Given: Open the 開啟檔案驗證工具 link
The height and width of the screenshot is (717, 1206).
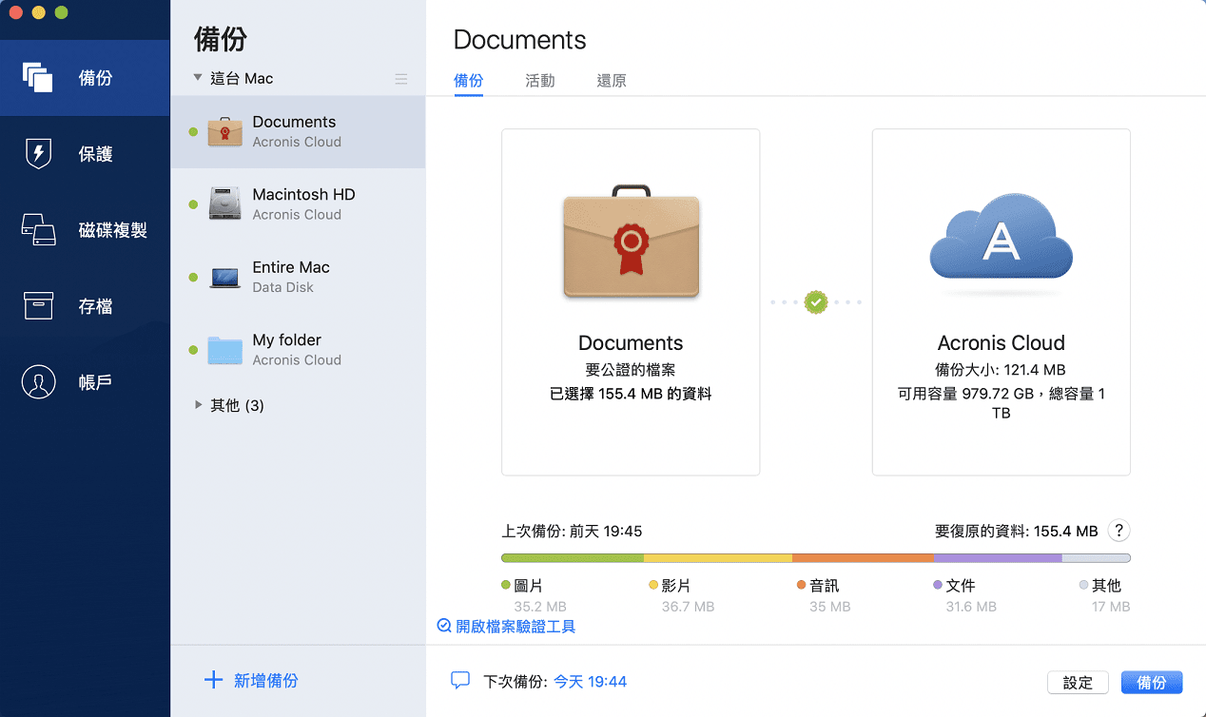Looking at the screenshot, I should [x=515, y=626].
